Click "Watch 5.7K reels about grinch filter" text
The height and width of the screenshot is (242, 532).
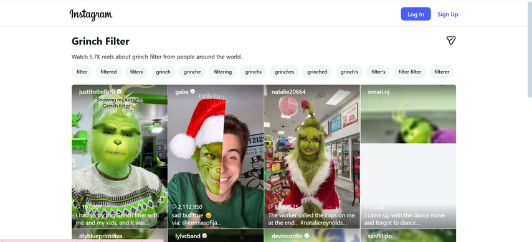[x=157, y=57]
